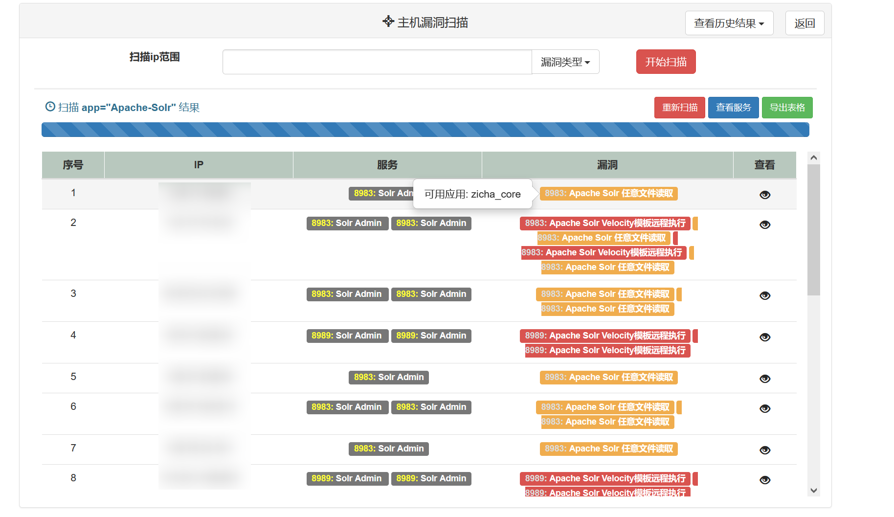Click the second 任意文件读取 tag in row 6
Image resolution: width=894 pixels, height=517 pixels.
[608, 422]
